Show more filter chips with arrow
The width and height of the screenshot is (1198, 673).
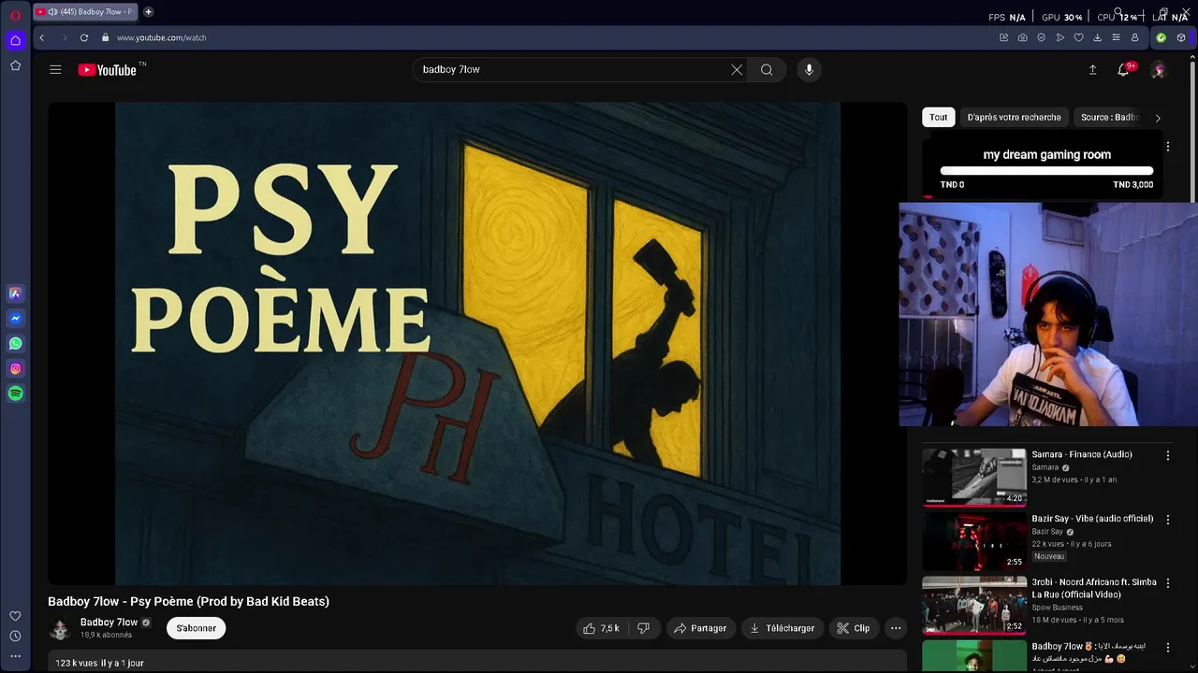(x=1158, y=118)
